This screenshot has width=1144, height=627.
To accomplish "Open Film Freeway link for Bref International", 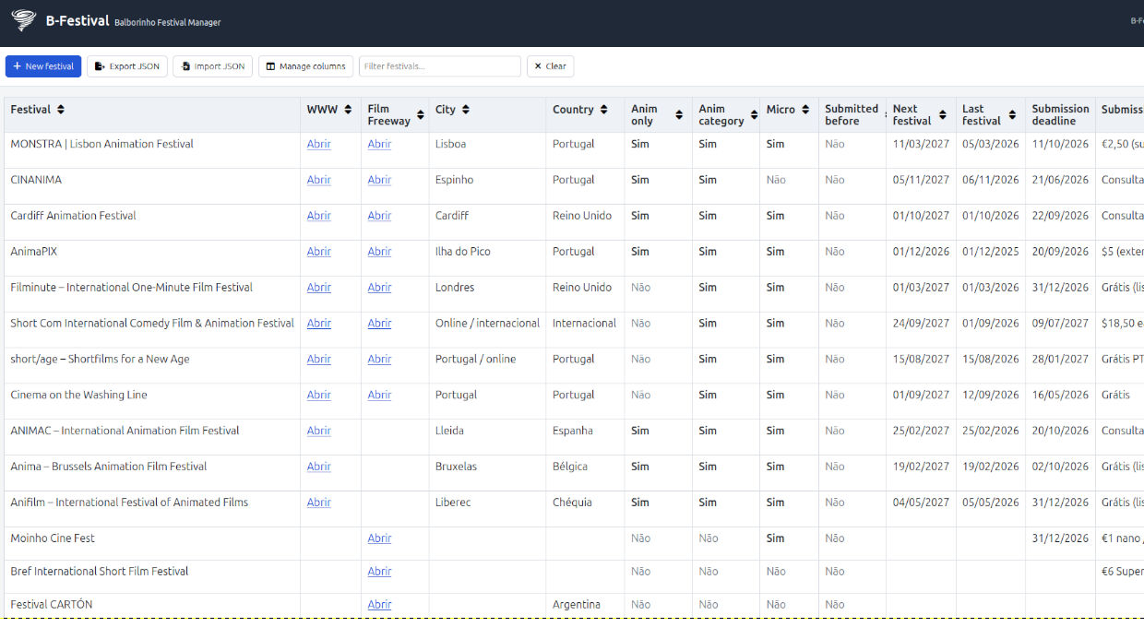I will click(x=379, y=572).
